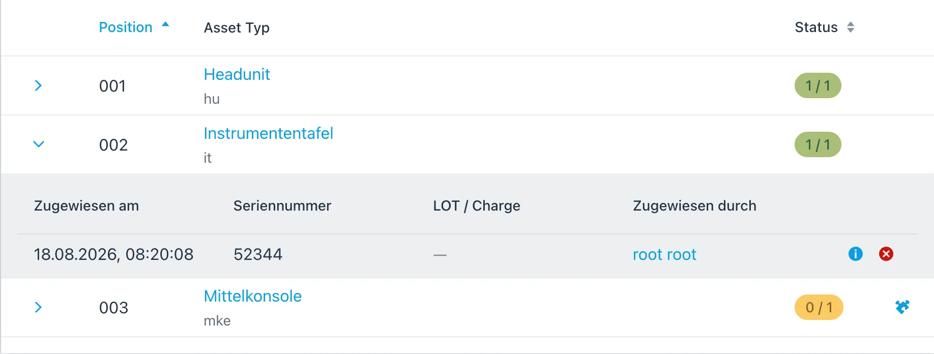The height and width of the screenshot is (354, 934).
Task: Open the root root user link
Action: 664,254
